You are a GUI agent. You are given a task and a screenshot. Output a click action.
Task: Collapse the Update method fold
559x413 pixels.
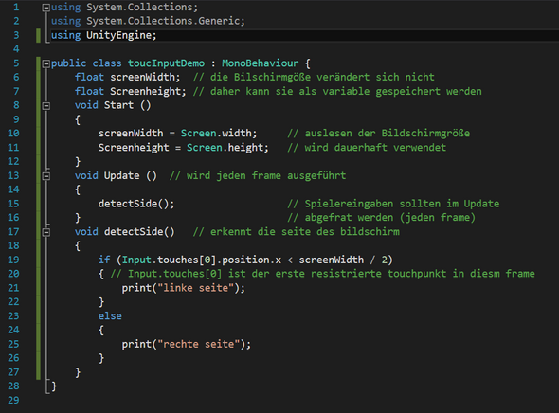46,176
